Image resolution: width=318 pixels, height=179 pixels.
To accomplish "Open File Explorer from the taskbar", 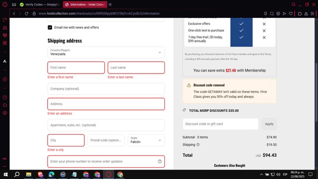I will click(x=29, y=175).
